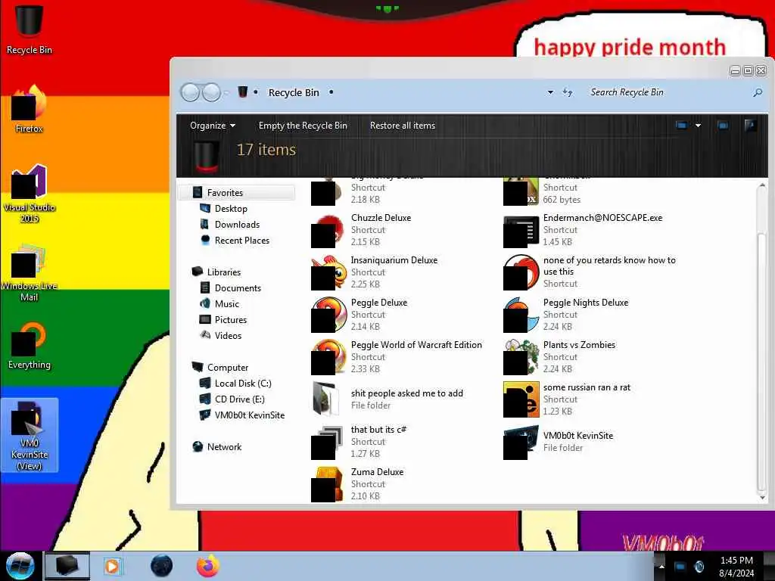The image size is (775, 581).
Task: Select Peggle Nights Deluxe shortcut icon
Action: coord(521,315)
